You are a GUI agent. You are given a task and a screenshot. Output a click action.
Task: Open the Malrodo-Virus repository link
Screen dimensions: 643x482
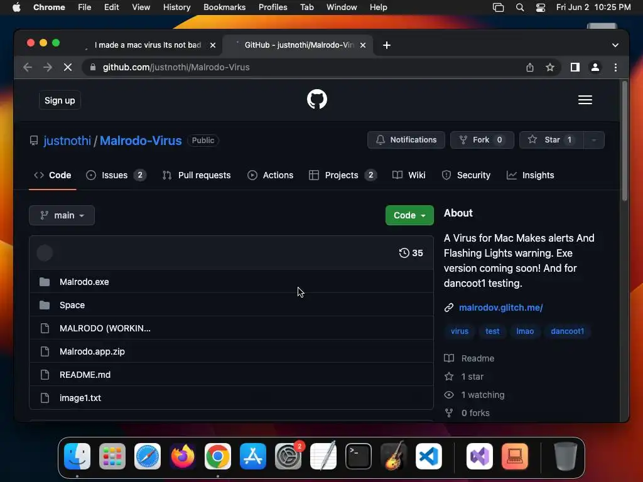pos(141,141)
